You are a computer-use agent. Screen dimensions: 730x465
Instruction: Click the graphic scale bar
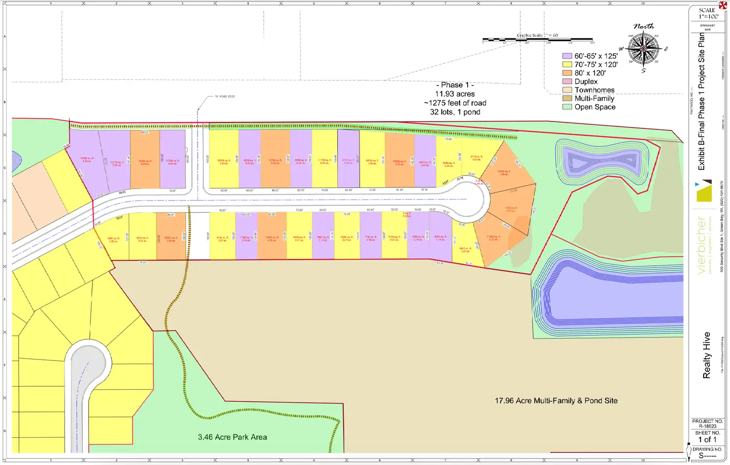coord(537,39)
